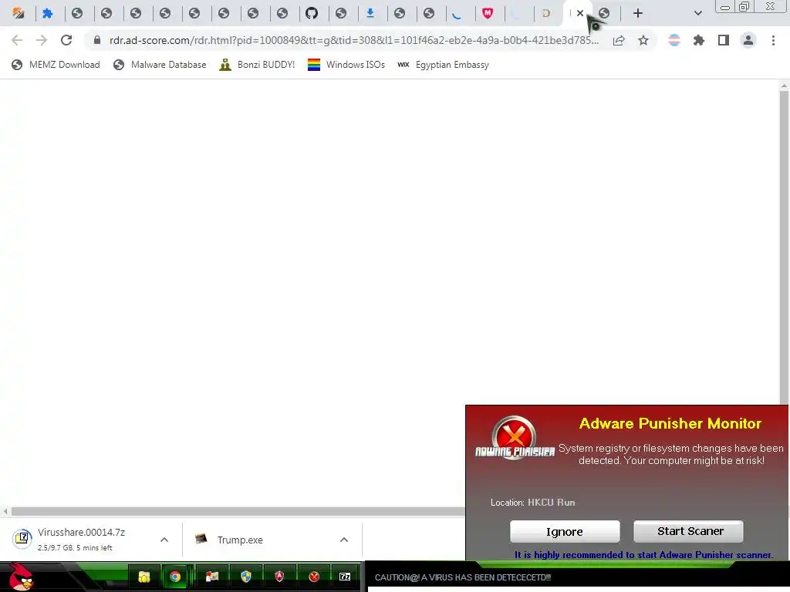
Task: Open the 7-Zip taskbar icon
Action: tap(345, 577)
